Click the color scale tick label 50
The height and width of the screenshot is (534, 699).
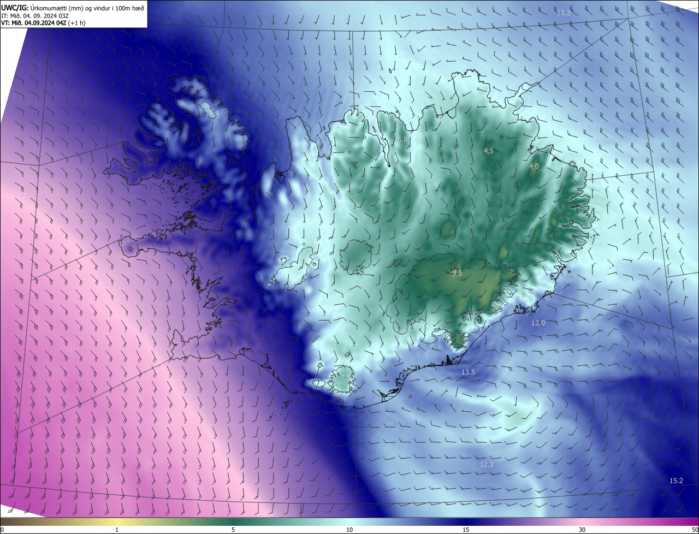point(695,530)
